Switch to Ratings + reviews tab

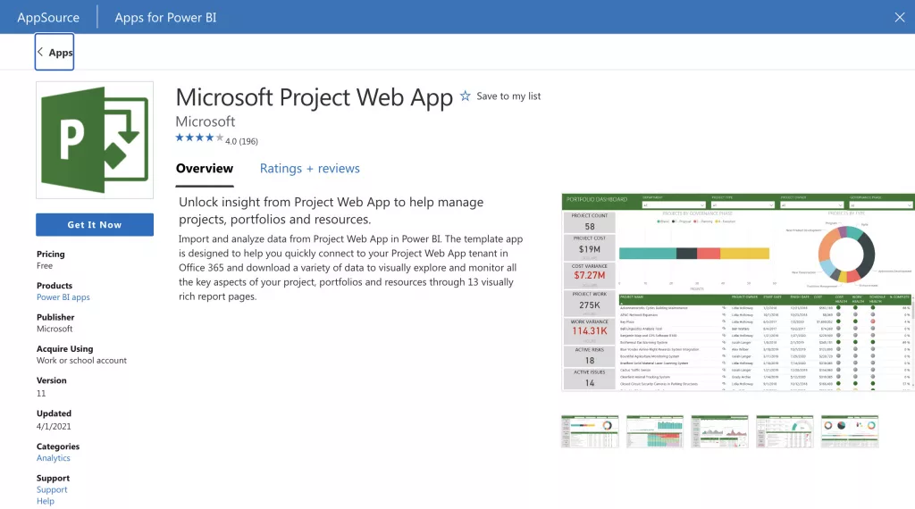pos(310,169)
